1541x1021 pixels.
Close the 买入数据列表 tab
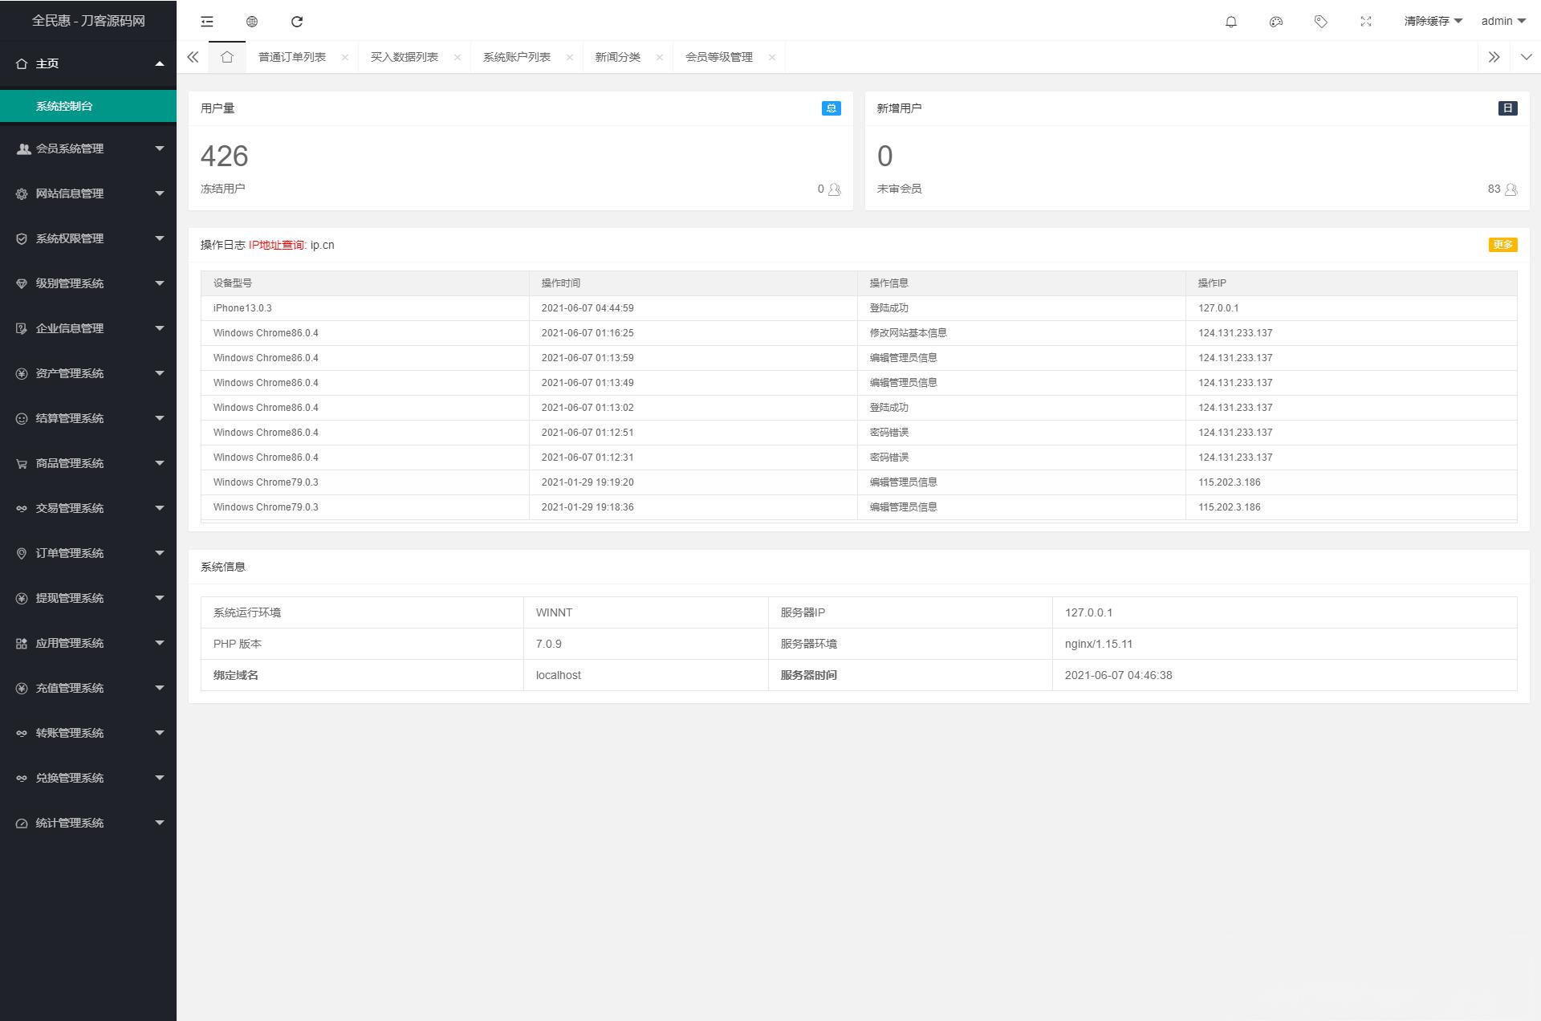[457, 57]
